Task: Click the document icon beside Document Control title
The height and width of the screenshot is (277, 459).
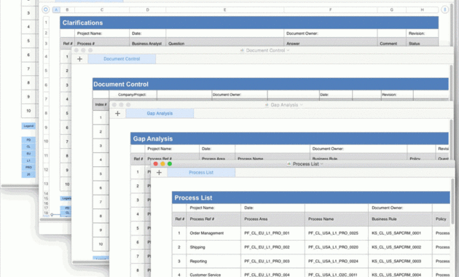Action: click(x=242, y=50)
